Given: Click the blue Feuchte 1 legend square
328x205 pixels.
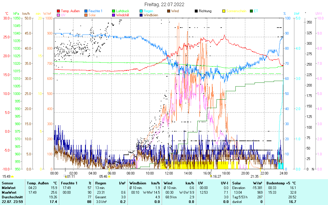Looking at the screenshot, I should [x=86, y=11].
